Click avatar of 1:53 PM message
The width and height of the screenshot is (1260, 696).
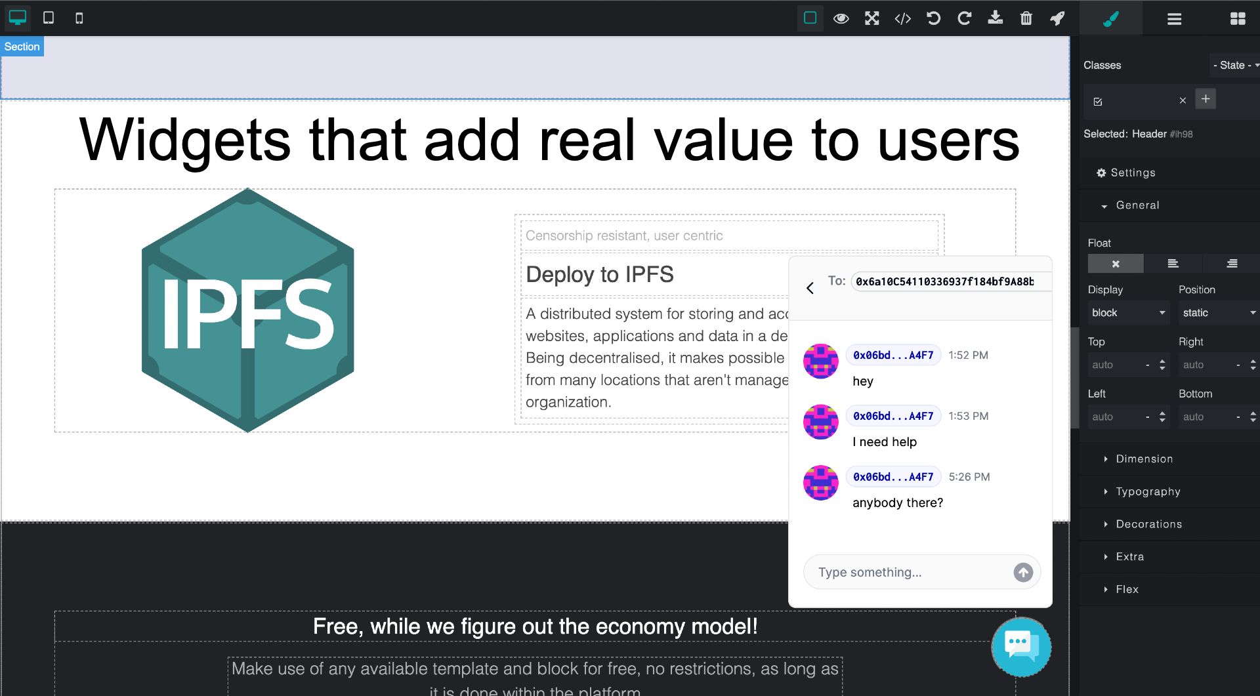point(821,422)
